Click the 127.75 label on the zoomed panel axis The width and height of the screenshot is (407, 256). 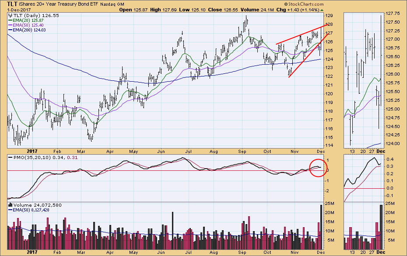pos(393,14)
